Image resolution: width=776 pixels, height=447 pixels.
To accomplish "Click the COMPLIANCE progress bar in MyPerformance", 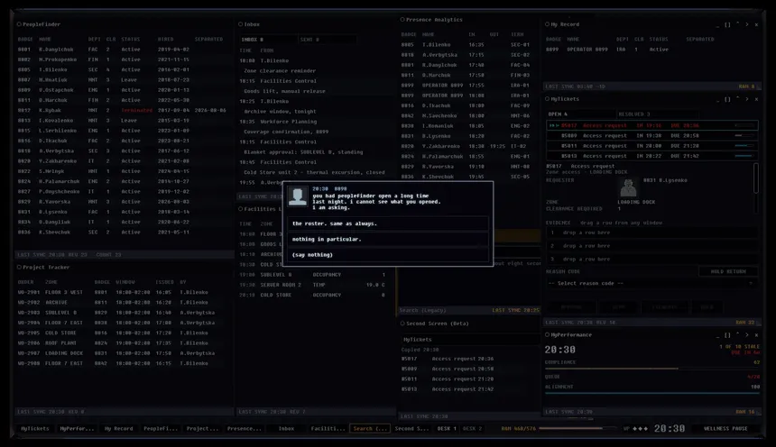I will (651, 369).
